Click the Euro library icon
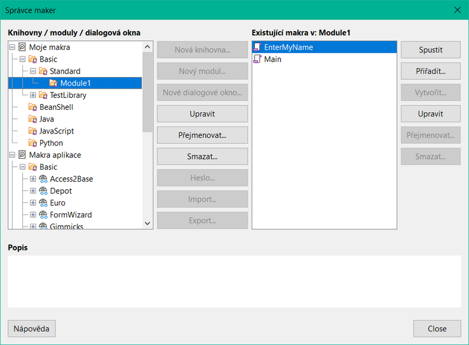The height and width of the screenshot is (345, 469). 43,203
